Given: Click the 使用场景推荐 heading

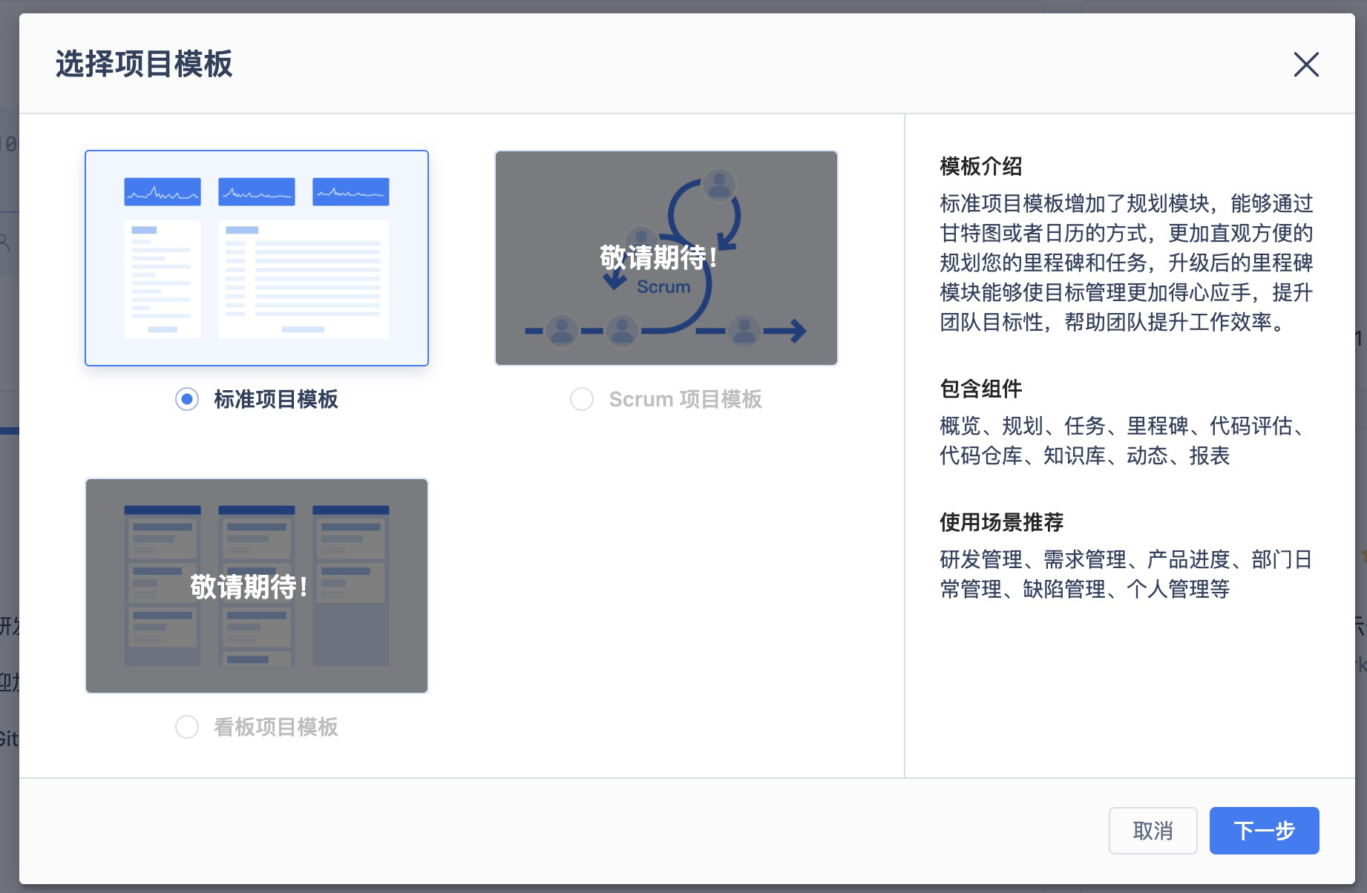Looking at the screenshot, I should tap(1002, 522).
